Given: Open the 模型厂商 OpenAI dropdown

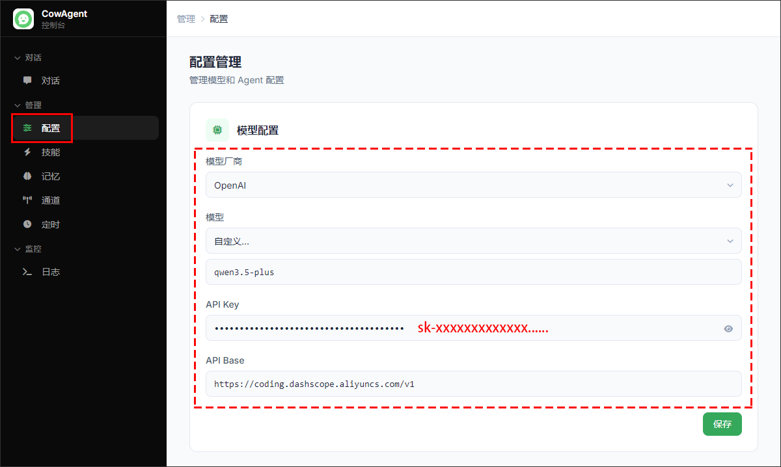Looking at the screenshot, I should pyautogui.click(x=473, y=185).
